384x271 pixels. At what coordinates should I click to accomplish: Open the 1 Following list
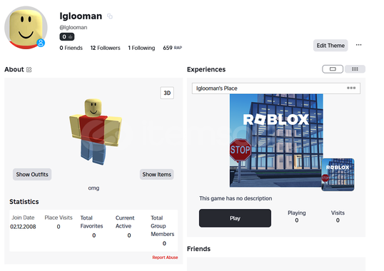click(141, 48)
